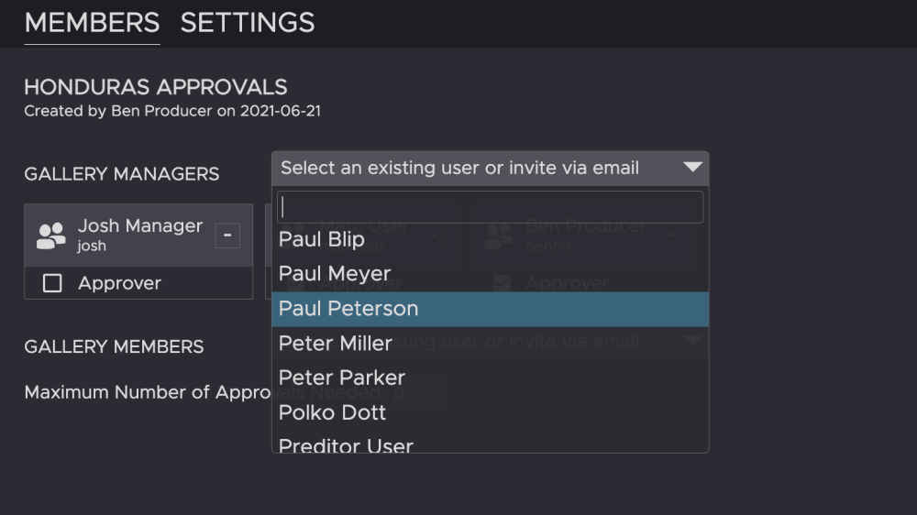Image resolution: width=917 pixels, height=515 pixels.
Task: Click the Josh Manager name label
Action: pyautogui.click(x=140, y=226)
